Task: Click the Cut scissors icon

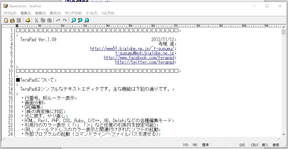Action: [36, 20]
